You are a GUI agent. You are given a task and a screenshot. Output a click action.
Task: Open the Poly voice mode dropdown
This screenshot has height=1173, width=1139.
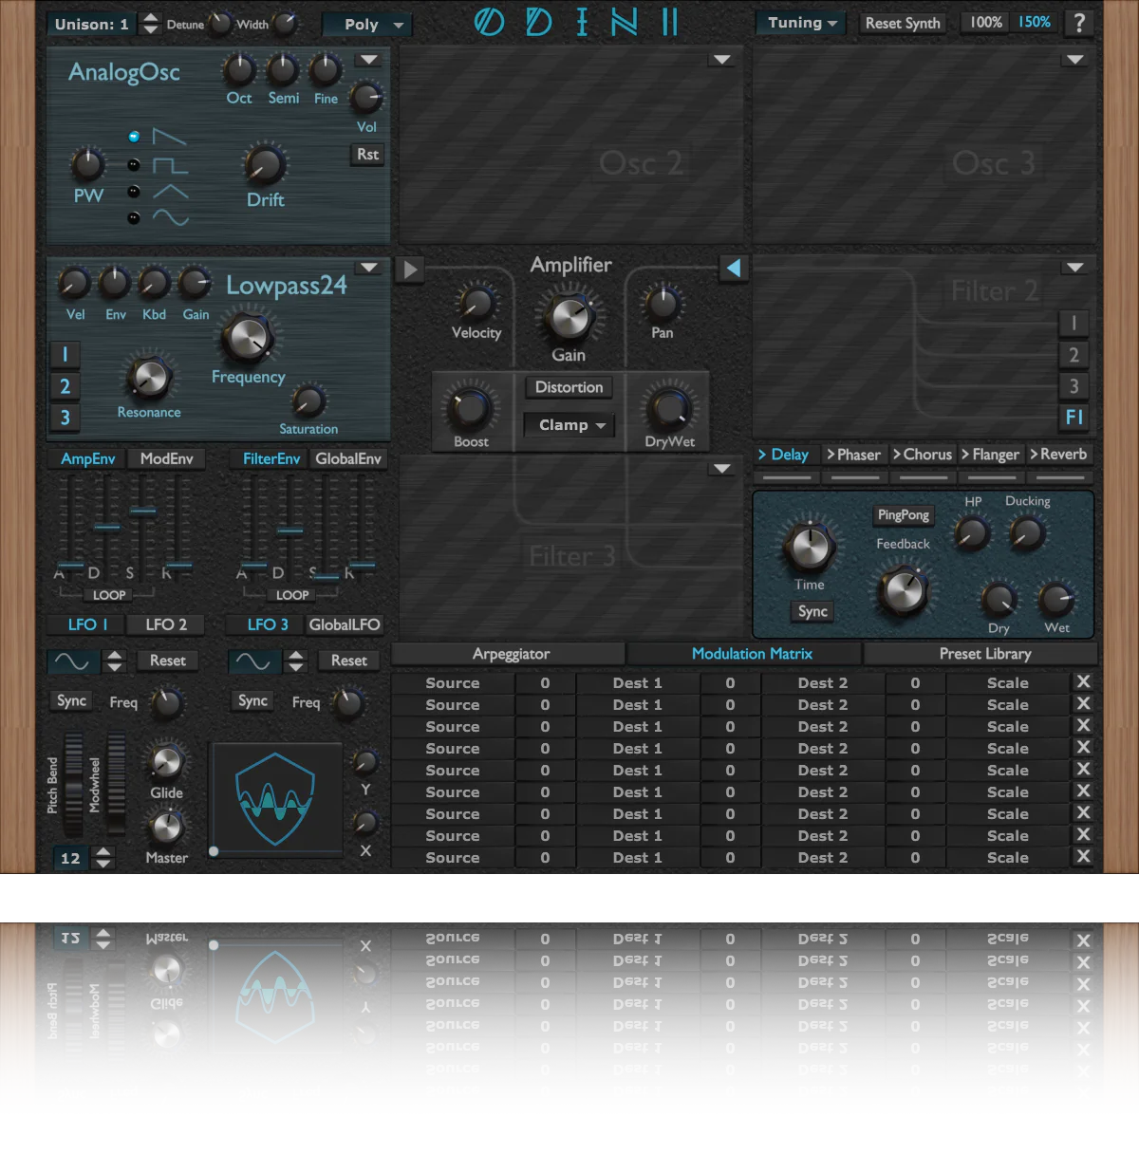tap(366, 25)
